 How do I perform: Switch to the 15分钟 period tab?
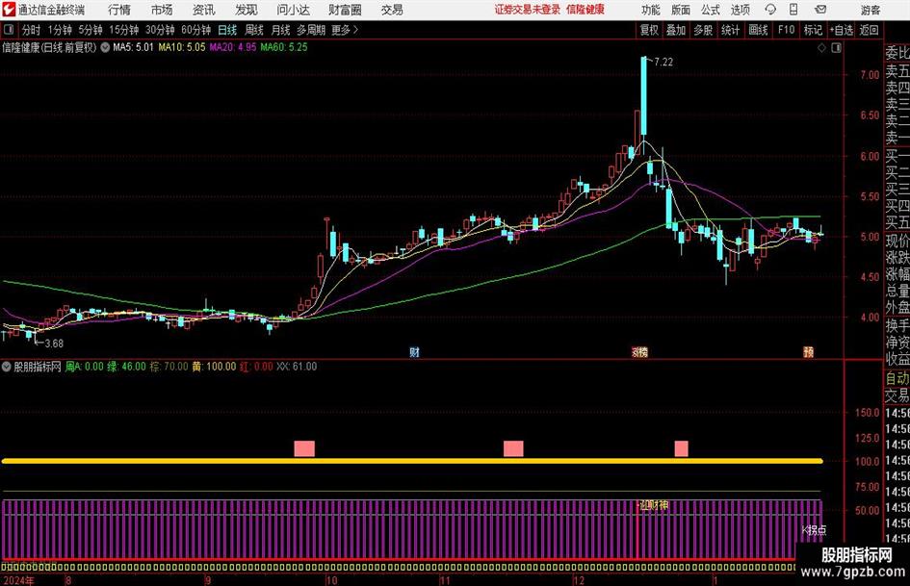pyautogui.click(x=124, y=30)
